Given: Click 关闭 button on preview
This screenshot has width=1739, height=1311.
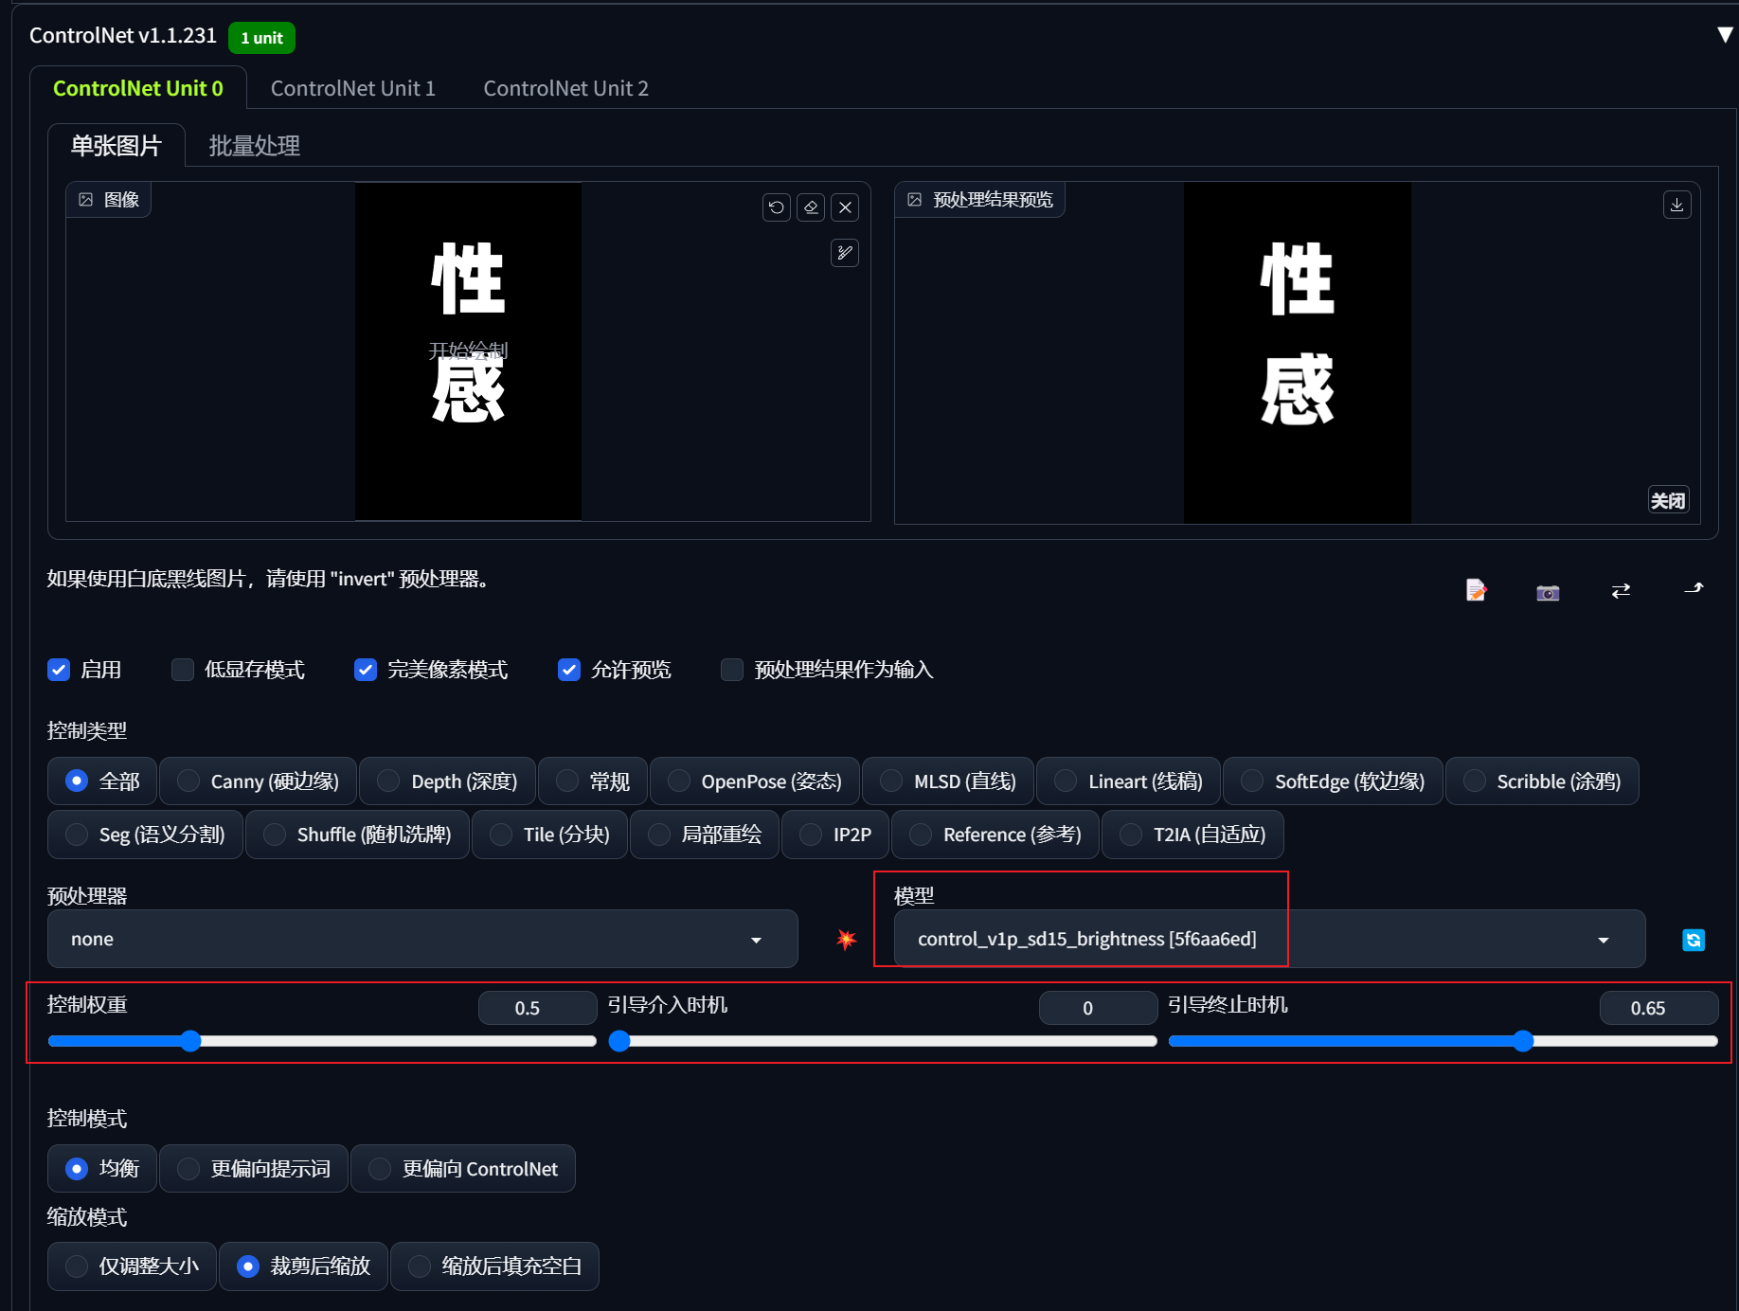Looking at the screenshot, I should pyautogui.click(x=1668, y=500).
